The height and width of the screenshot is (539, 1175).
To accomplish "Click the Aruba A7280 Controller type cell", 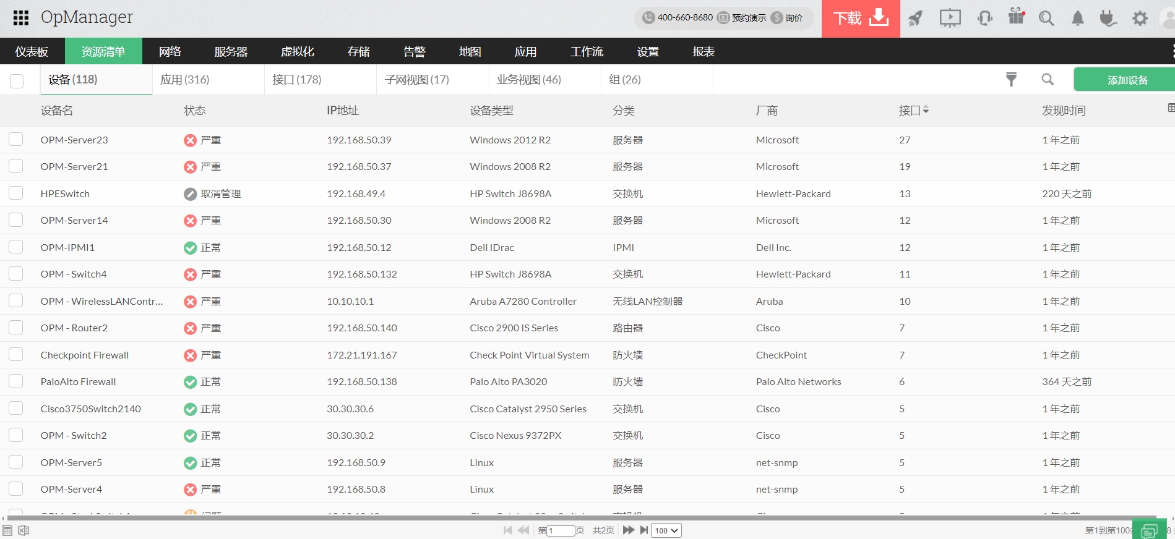I will tap(523, 301).
